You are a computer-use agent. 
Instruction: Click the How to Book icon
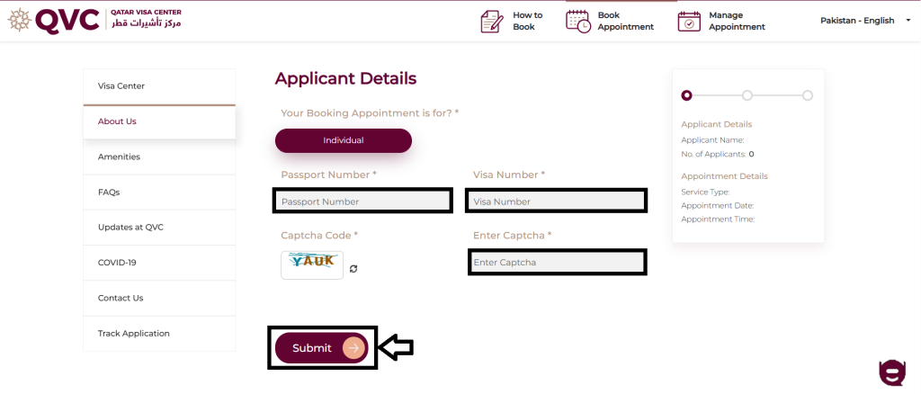tap(491, 21)
